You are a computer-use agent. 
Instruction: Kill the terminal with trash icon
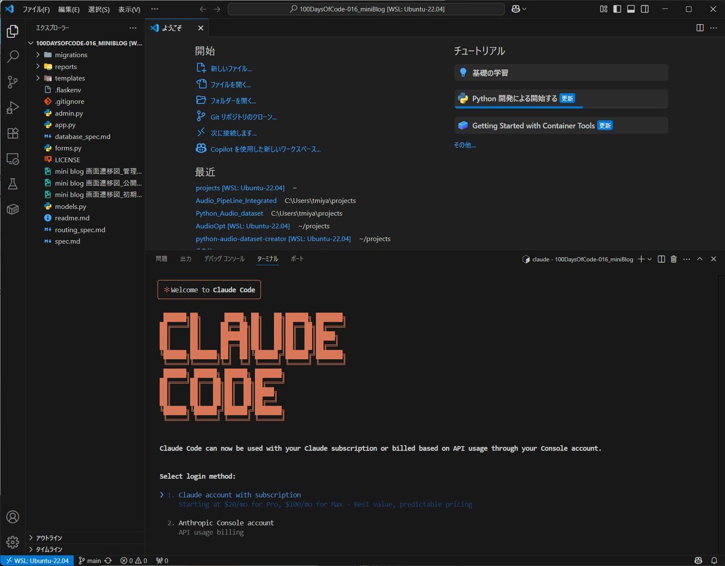pyautogui.click(x=674, y=259)
